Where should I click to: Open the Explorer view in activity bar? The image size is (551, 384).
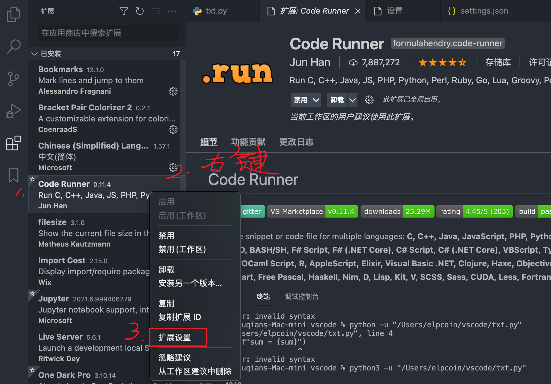click(14, 14)
